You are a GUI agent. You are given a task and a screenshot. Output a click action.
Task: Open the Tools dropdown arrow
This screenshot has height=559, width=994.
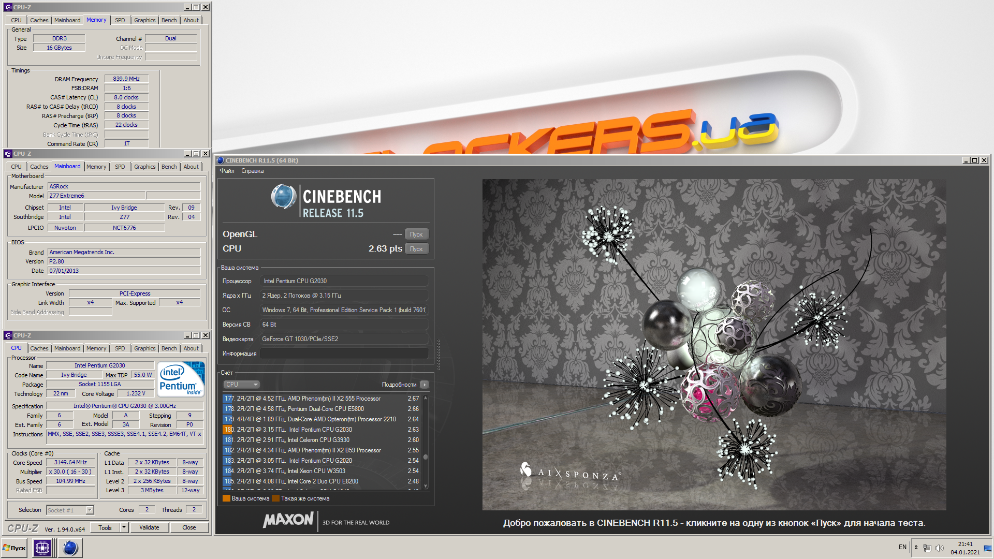[x=124, y=527]
